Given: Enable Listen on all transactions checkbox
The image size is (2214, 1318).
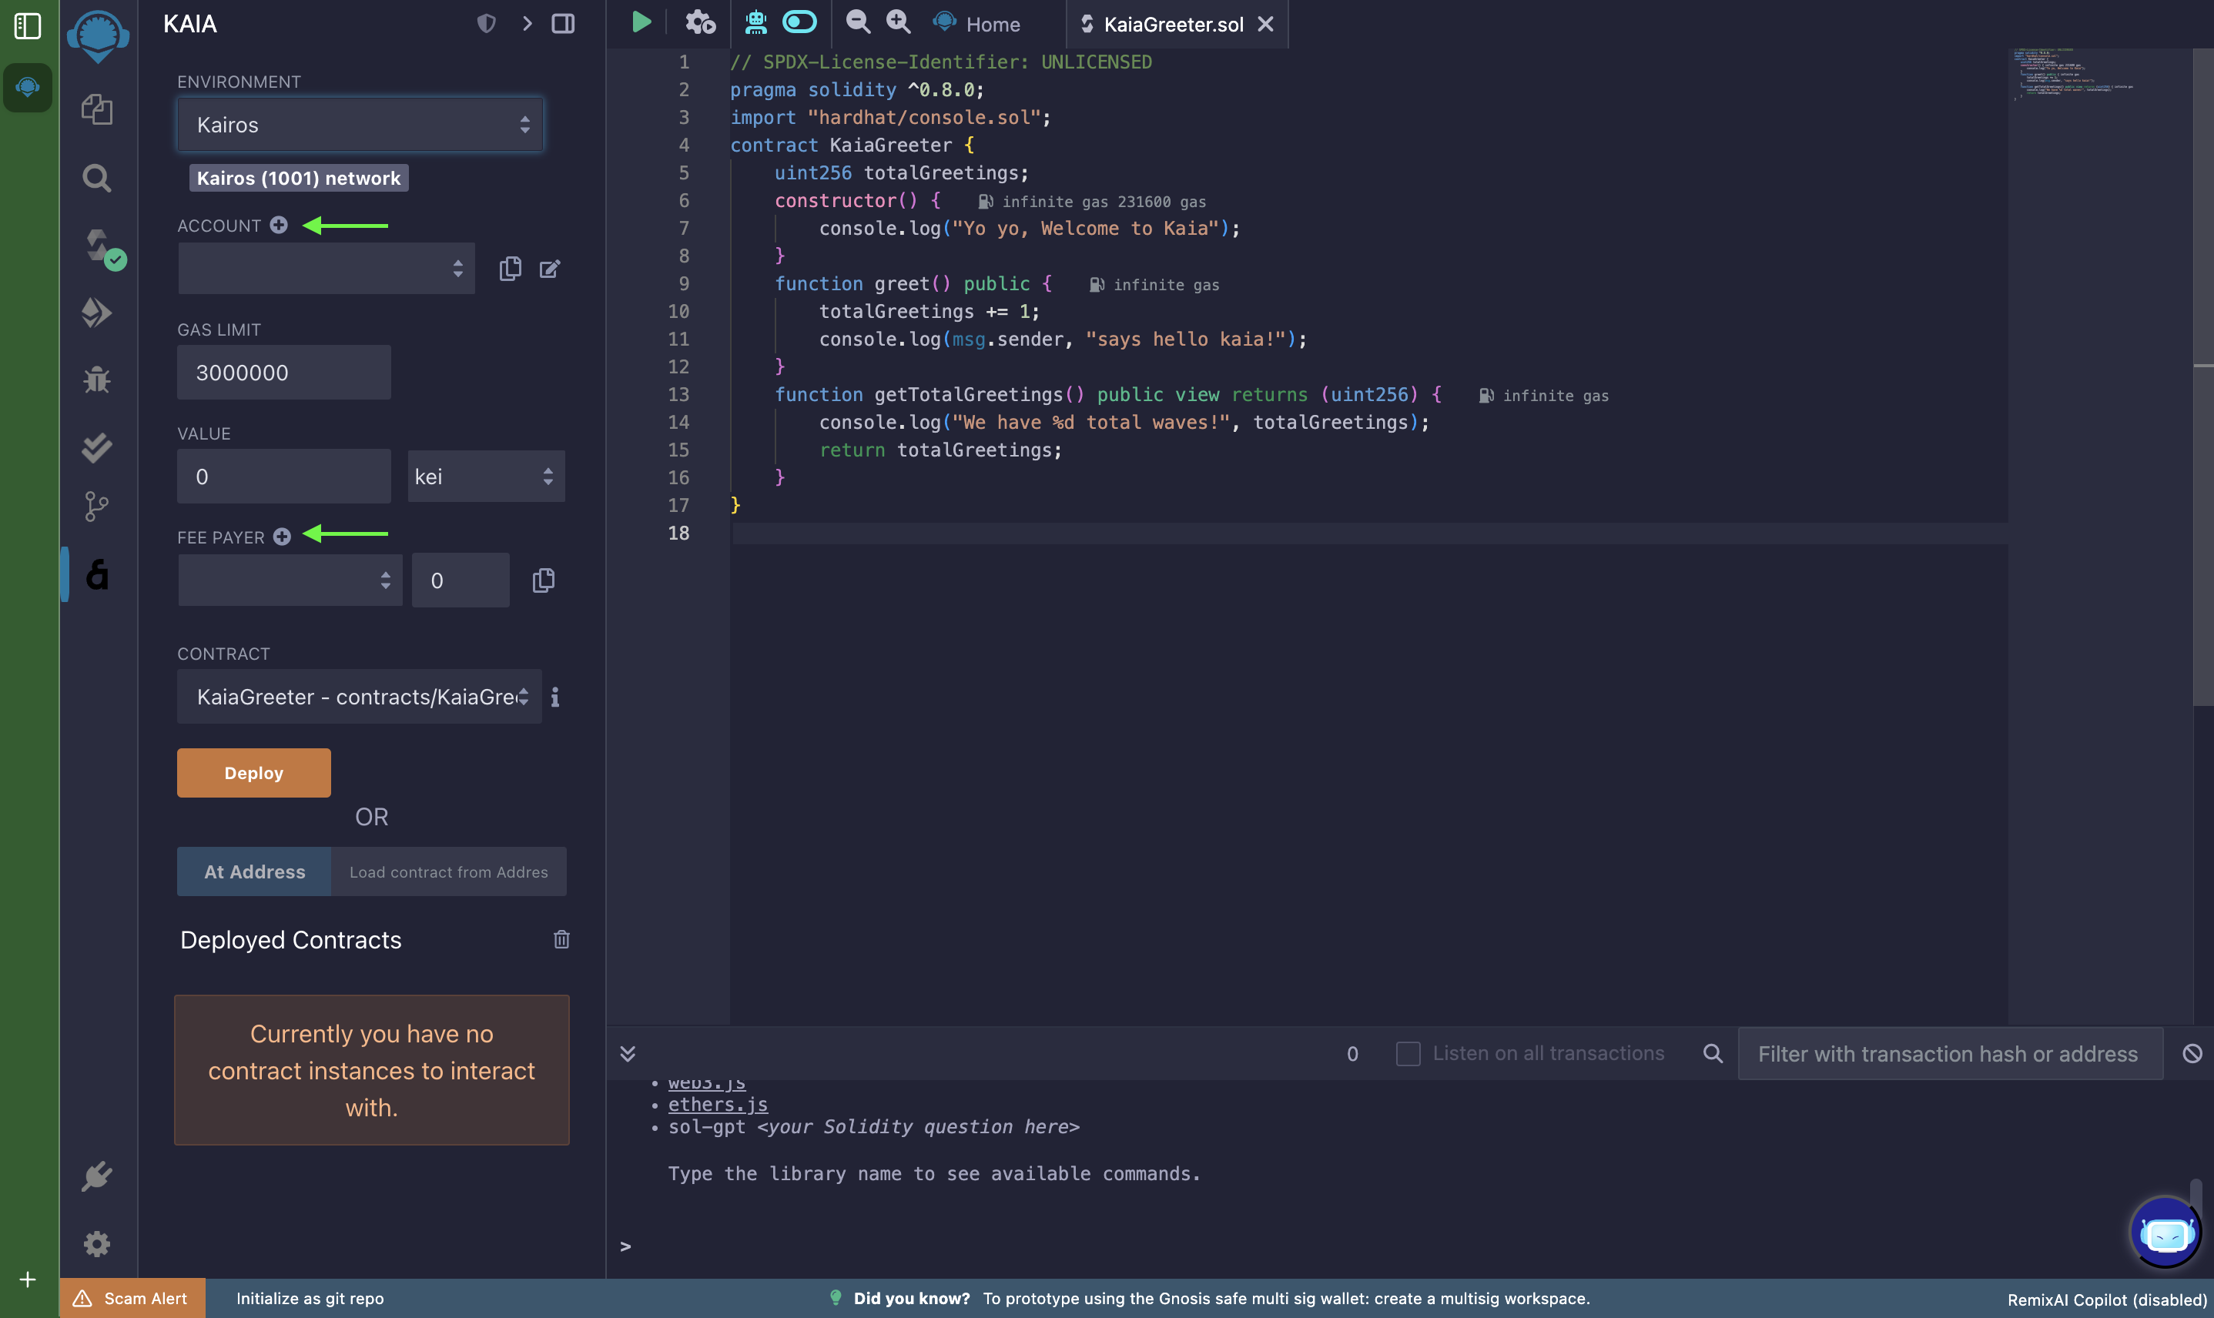Looking at the screenshot, I should (x=1408, y=1053).
